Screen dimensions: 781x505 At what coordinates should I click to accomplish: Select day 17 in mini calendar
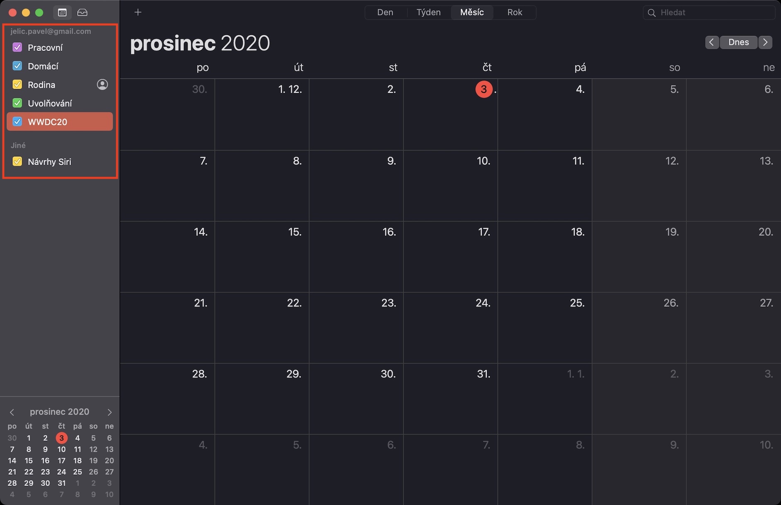[x=61, y=461]
